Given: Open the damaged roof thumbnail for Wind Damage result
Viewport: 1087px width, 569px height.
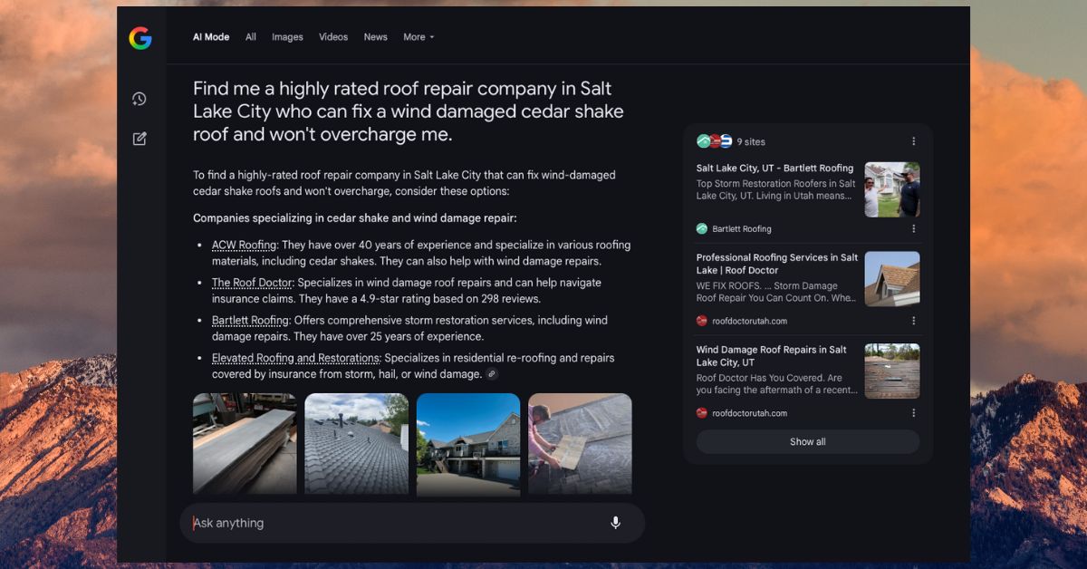Looking at the screenshot, I should click(892, 371).
